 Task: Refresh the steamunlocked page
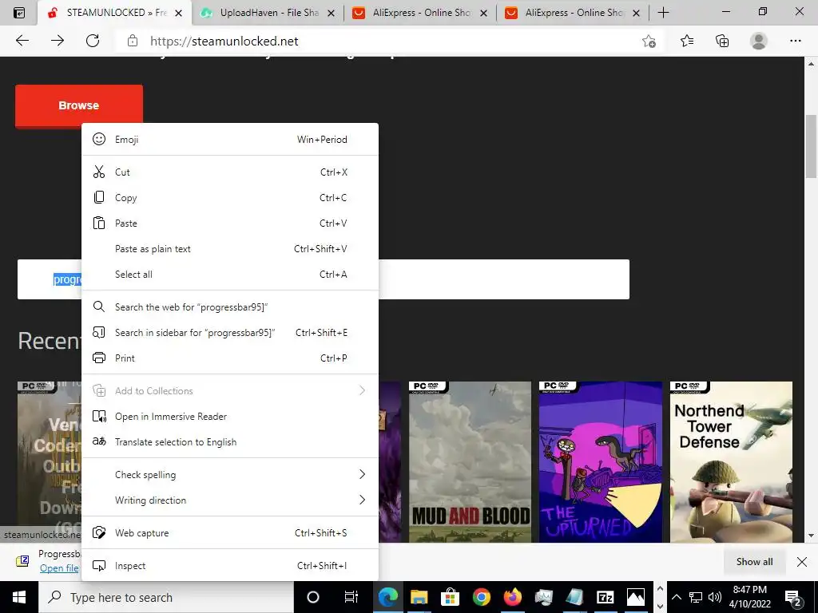tap(93, 41)
